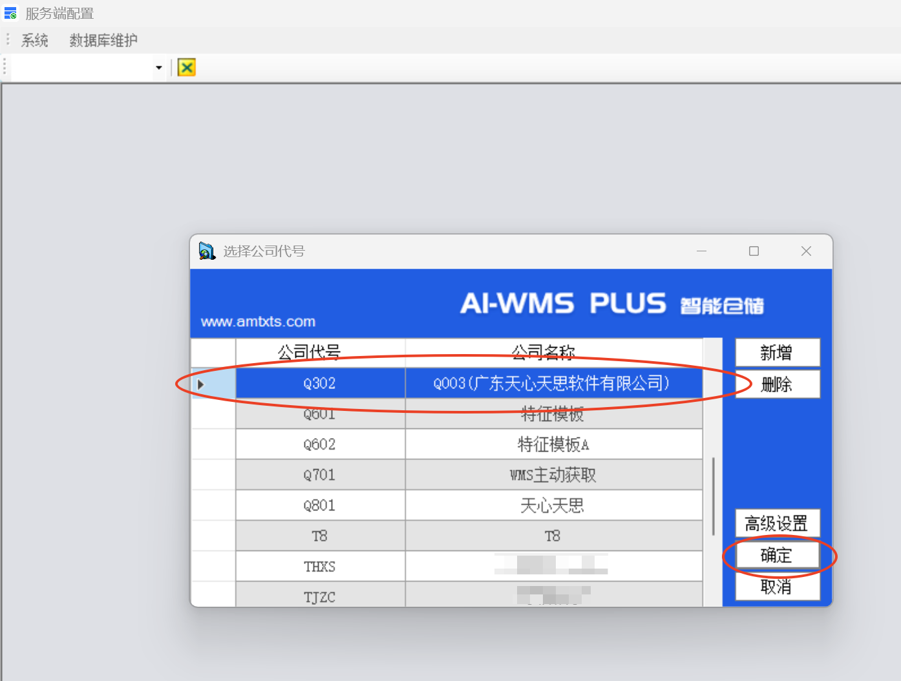Click the row indicator arrow for Q302
The height and width of the screenshot is (681, 901).
[201, 384]
